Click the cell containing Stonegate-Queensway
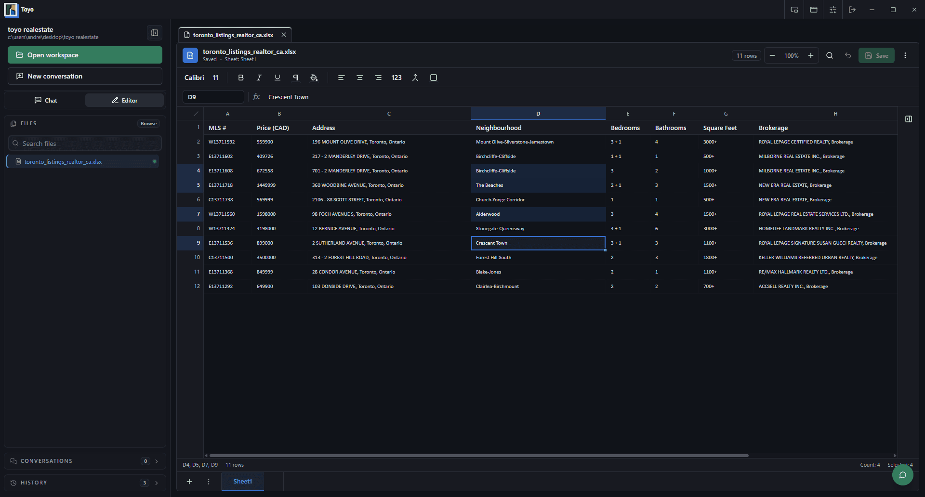Image resolution: width=925 pixels, height=497 pixels. coord(538,228)
